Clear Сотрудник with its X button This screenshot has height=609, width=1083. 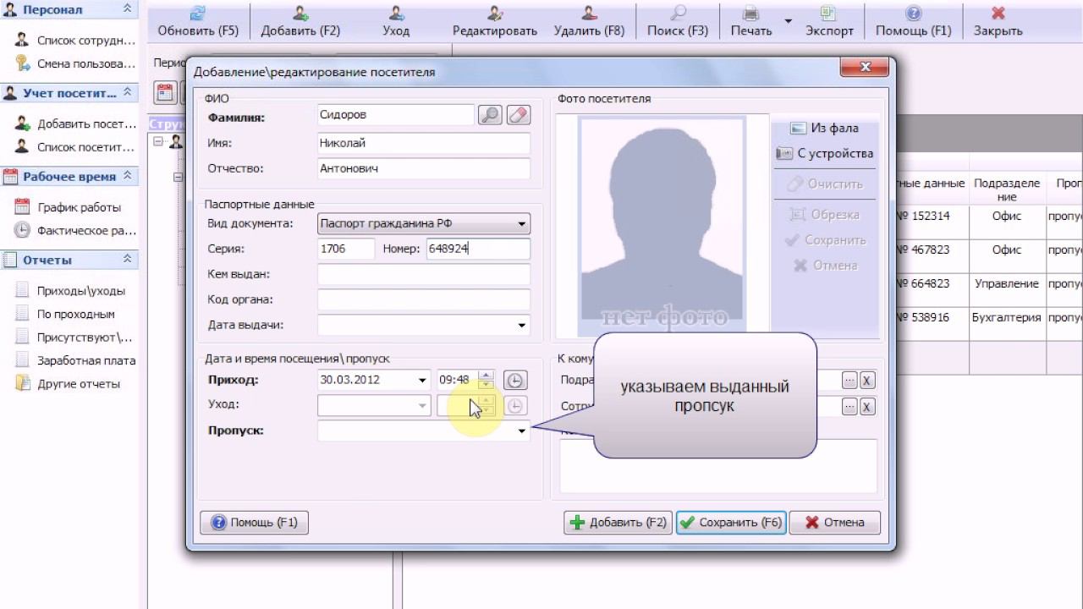point(867,407)
